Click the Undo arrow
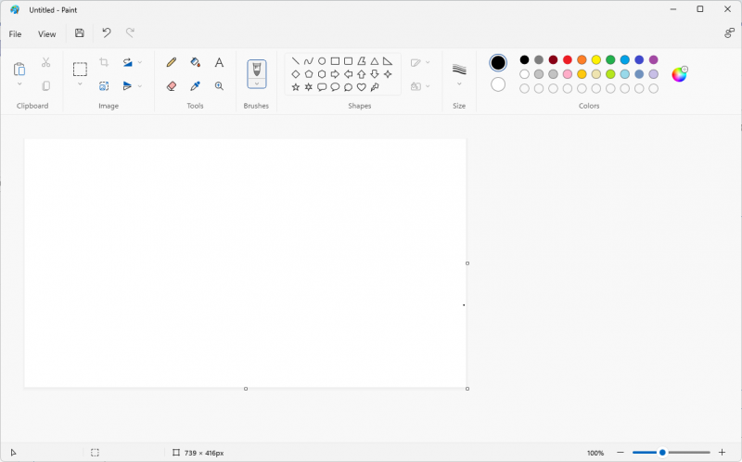The height and width of the screenshot is (462, 742). 106,33
